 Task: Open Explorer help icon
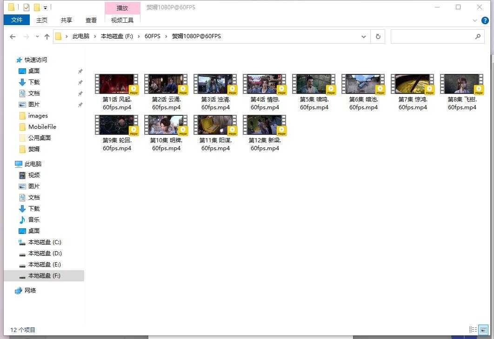485,20
